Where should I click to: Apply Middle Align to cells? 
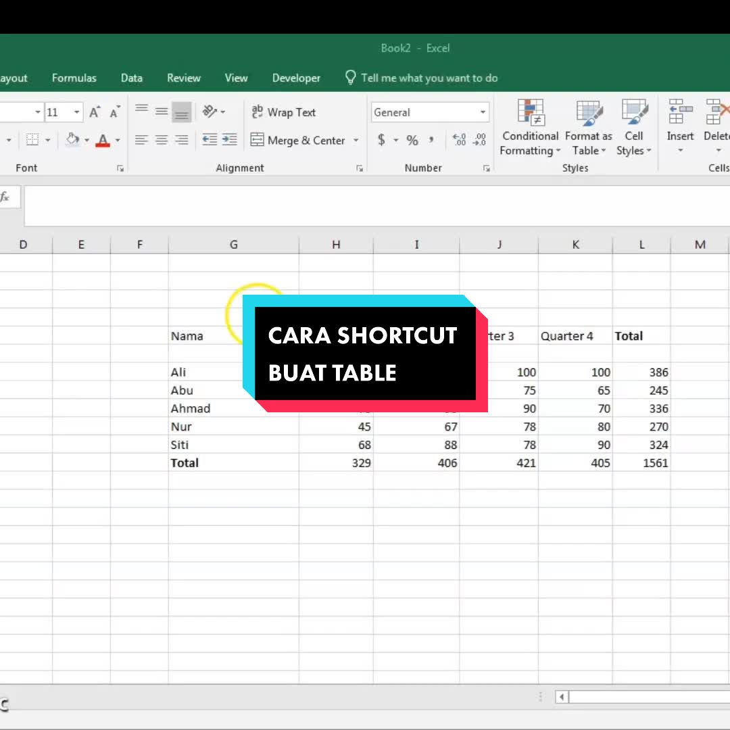pos(162,112)
